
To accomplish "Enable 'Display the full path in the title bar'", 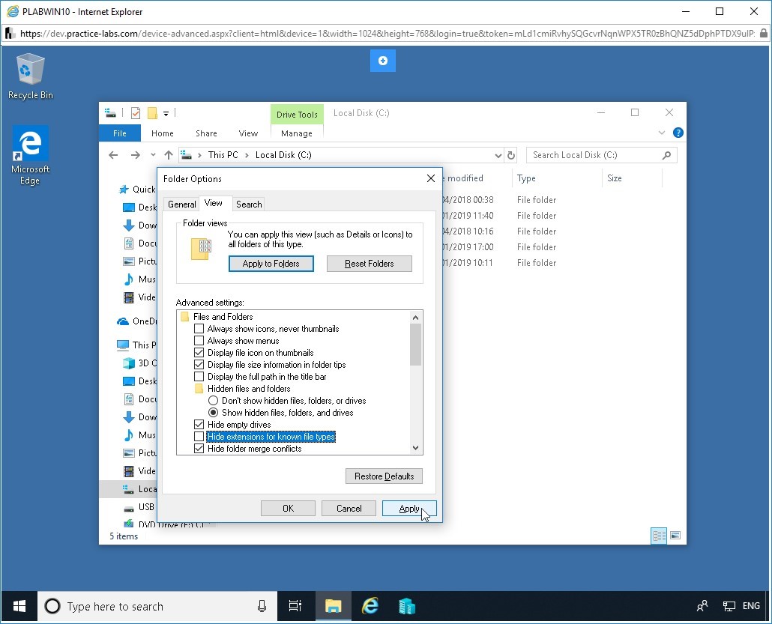I will click(x=199, y=377).
